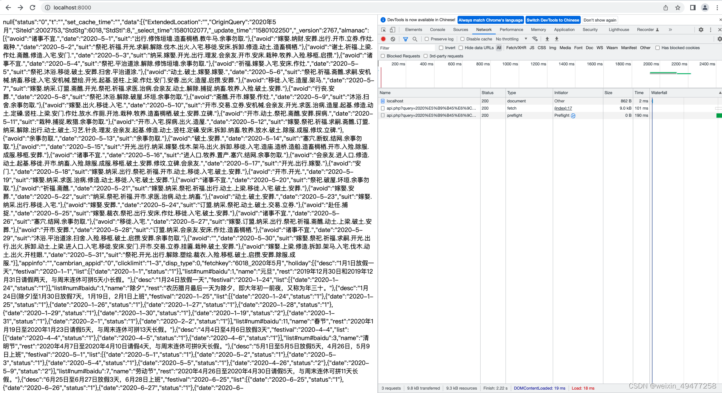The height and width of the screenshot is (393, 722).
Task: Stop recording network log
Action: (383, 39)
